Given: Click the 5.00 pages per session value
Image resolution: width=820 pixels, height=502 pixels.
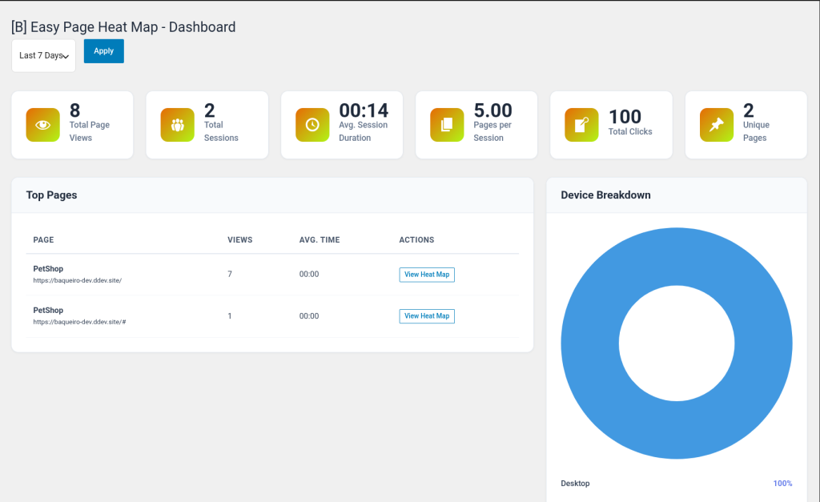Looking at the screenshot, I should tap(492, 110).
